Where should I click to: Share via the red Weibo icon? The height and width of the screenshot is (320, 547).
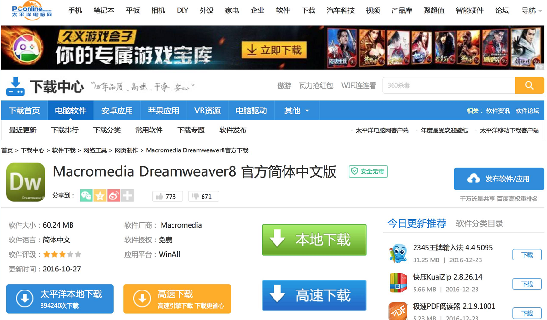pyautogui.click(x=113, y=196)
